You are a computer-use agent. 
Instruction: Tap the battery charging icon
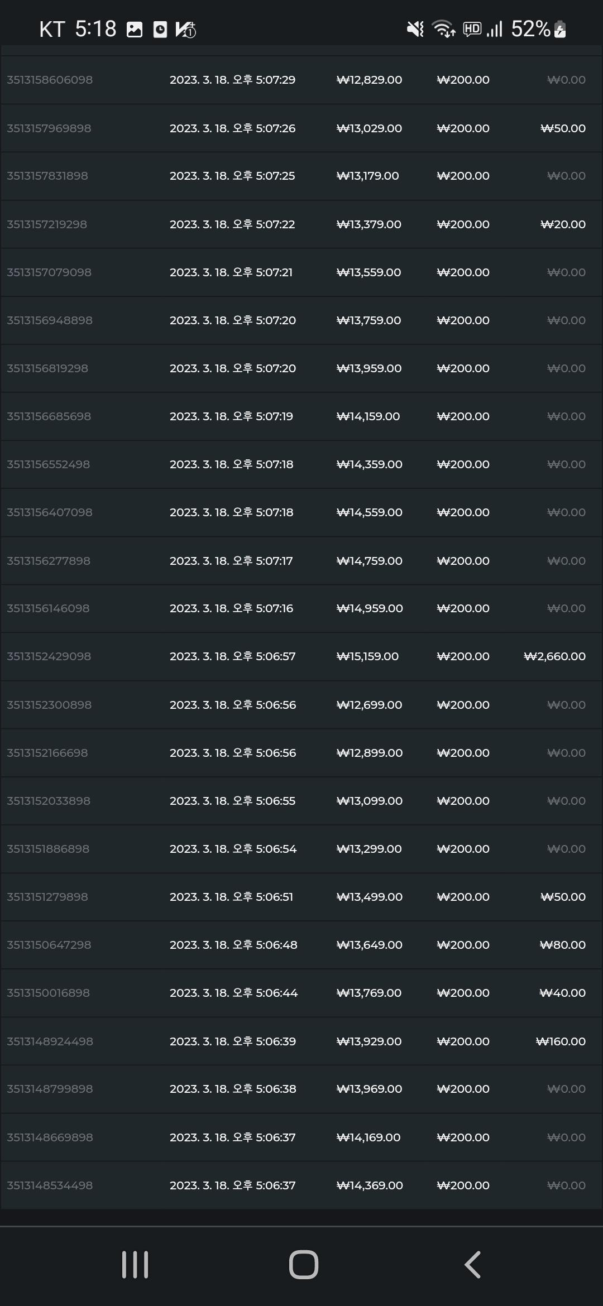pyautogui.click(x=560, y=30)
